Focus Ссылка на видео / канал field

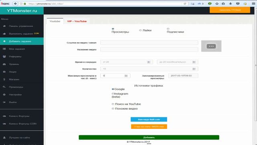[149, 43]
